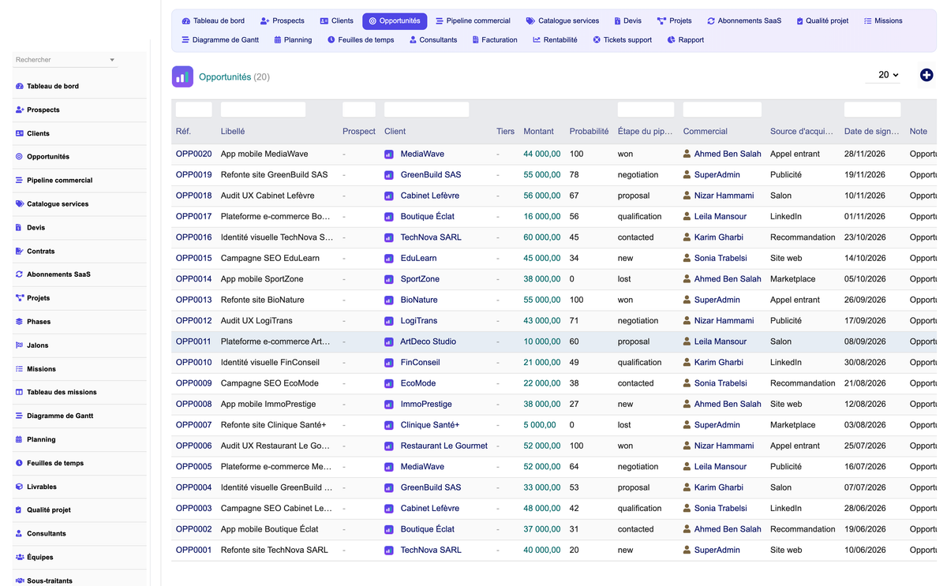This screenshot has width=947, height=586.
Task: Click the Phases layers icon in sidebar
Action: pyautogui.click(x=20, y=322)
